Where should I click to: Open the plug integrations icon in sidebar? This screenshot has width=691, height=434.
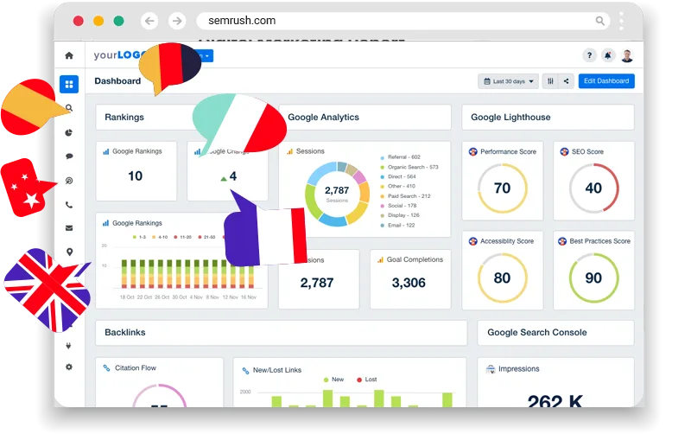click(x=68, y=346)
